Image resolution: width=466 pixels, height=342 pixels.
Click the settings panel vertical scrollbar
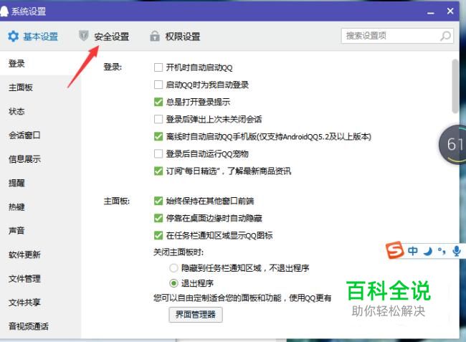(x=455, y=86)
